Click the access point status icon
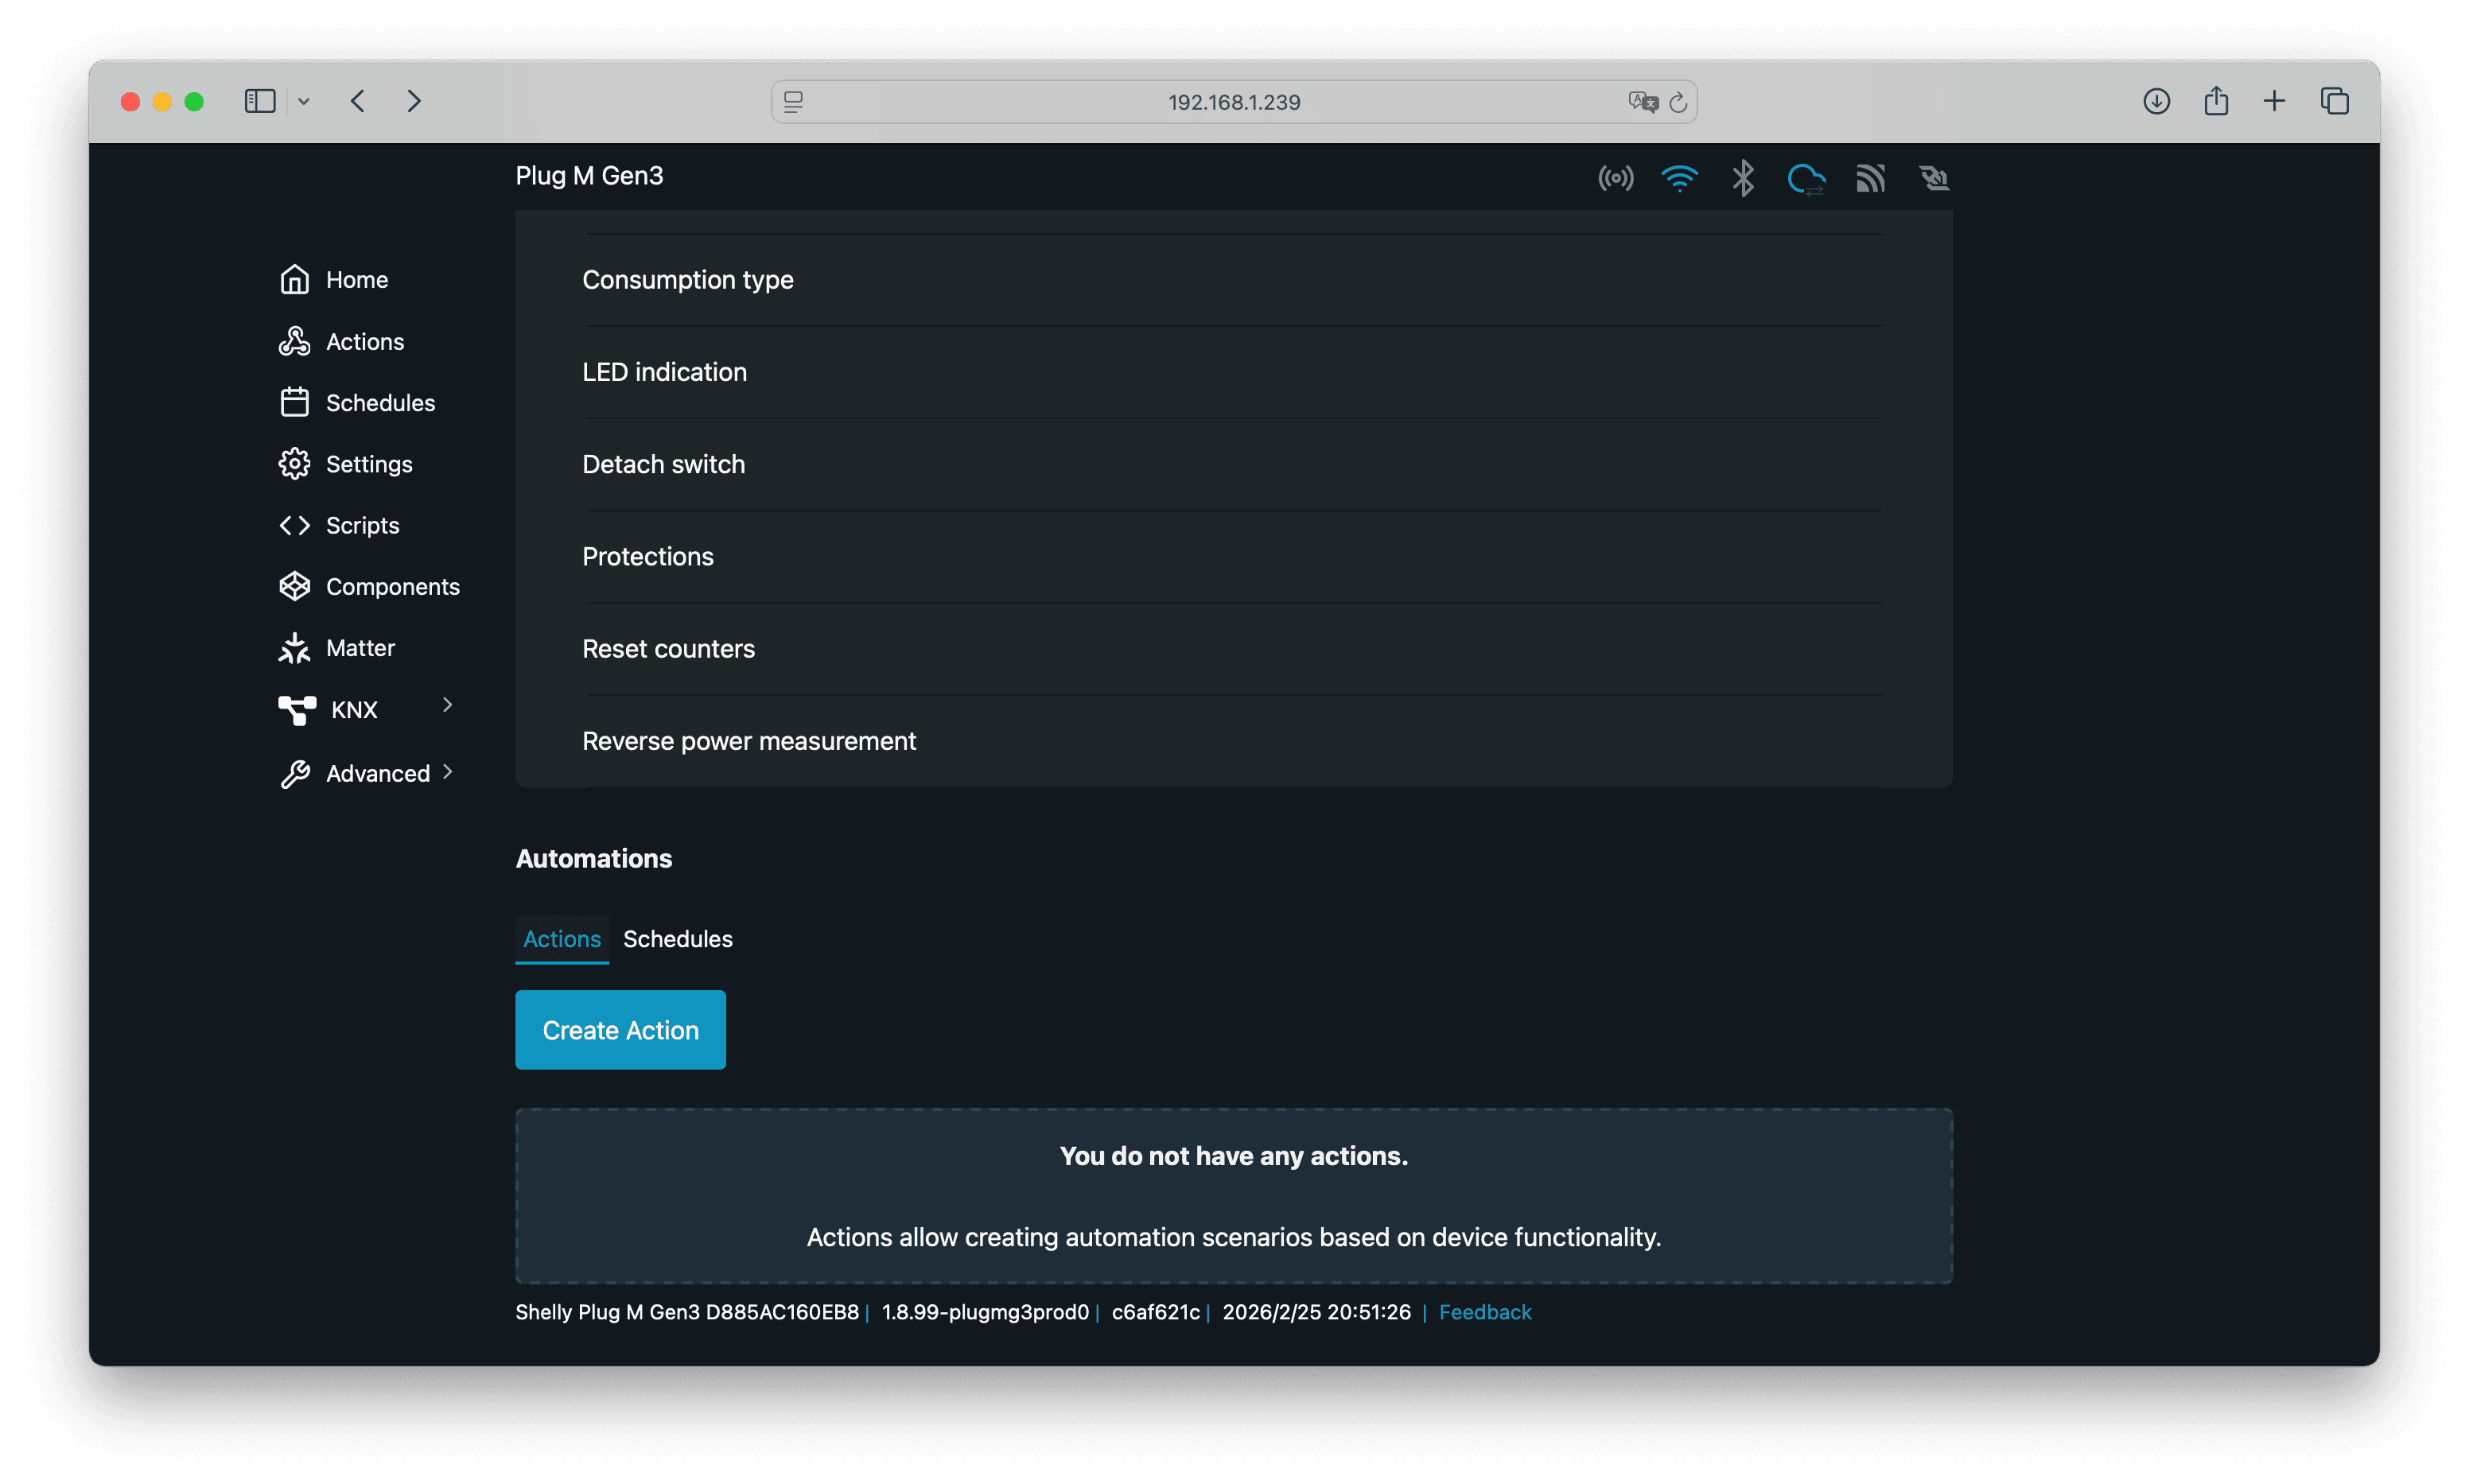Image resolution: width=2469 pixels, height=1484 pixels. click(x=1615, y=178)
